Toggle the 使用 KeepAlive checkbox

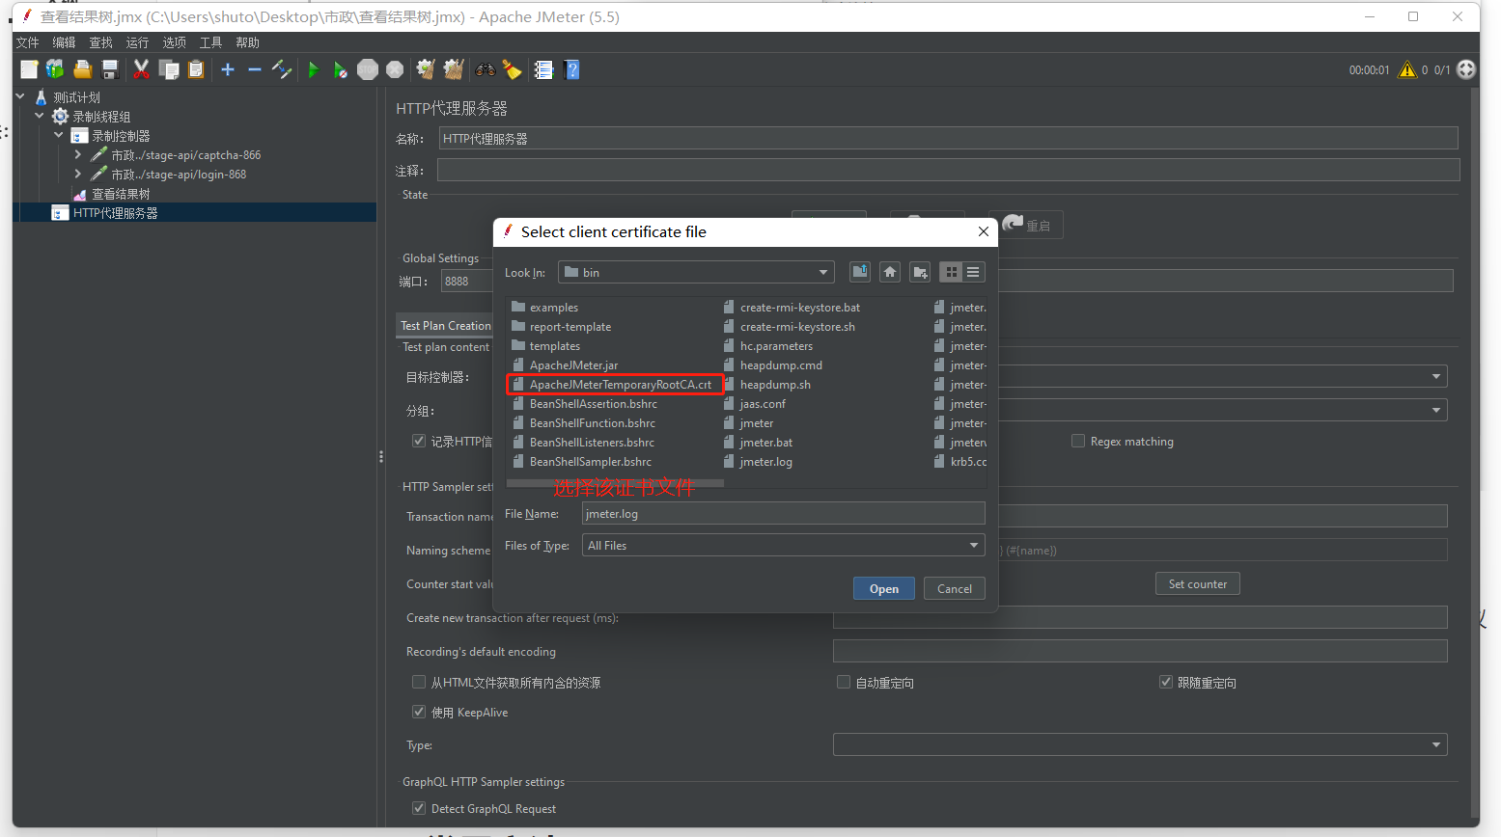coord(419,712)
